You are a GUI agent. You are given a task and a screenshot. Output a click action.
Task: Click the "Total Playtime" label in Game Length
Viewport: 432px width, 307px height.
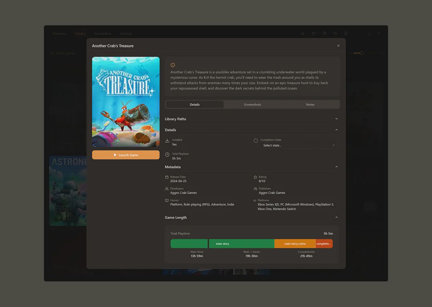[x=180, y=233]
